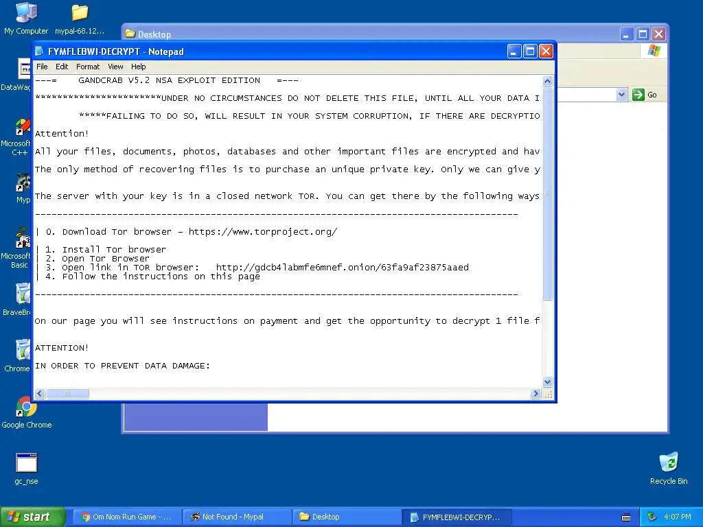Image resolution: width=703 pixels, height=527 pixels.
Task: Switch to Not Found - Mypal taskbar item
Action: pos(237,517)
